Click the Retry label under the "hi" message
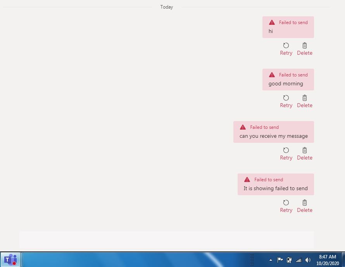The height and width of the screenshot is (267, 345). coord(286,53)
